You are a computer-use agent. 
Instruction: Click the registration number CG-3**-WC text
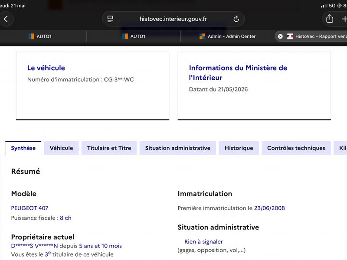pos(119,80)
